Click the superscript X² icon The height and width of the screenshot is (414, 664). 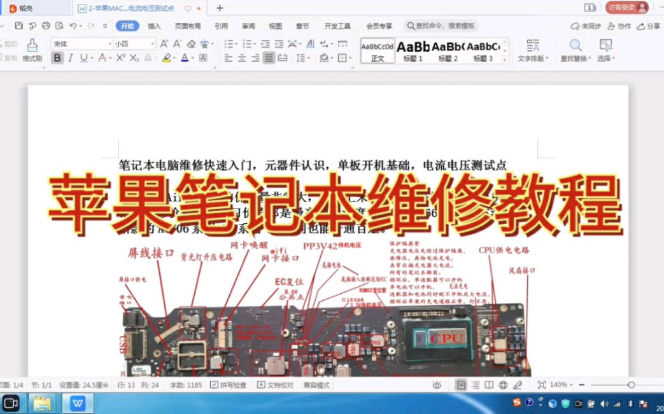point(121,57)
